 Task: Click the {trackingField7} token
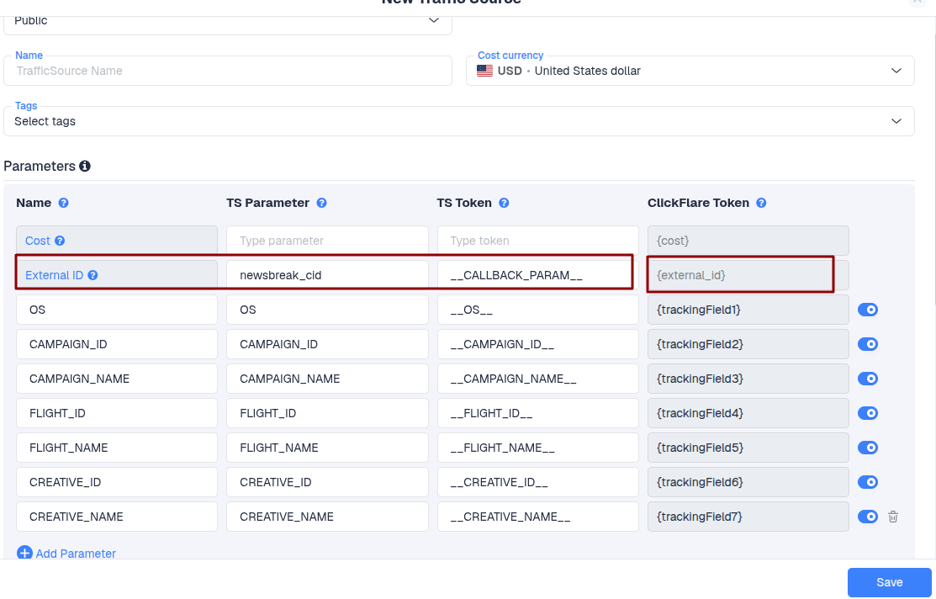coord(748,517)
